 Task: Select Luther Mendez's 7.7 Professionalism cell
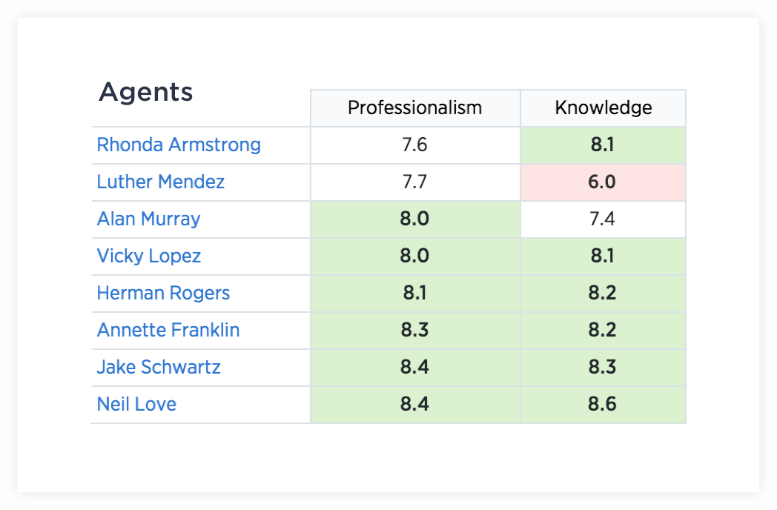(x=414, y=182)
